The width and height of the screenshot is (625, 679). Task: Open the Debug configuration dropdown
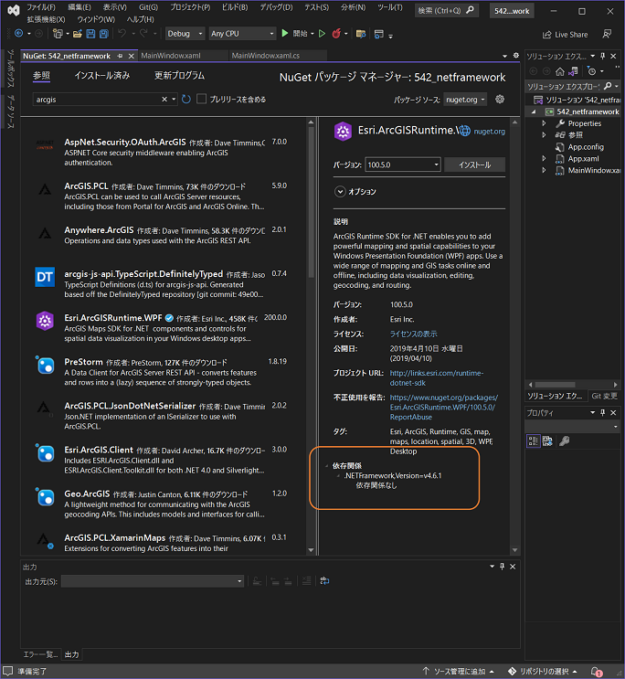click(185, 33)
